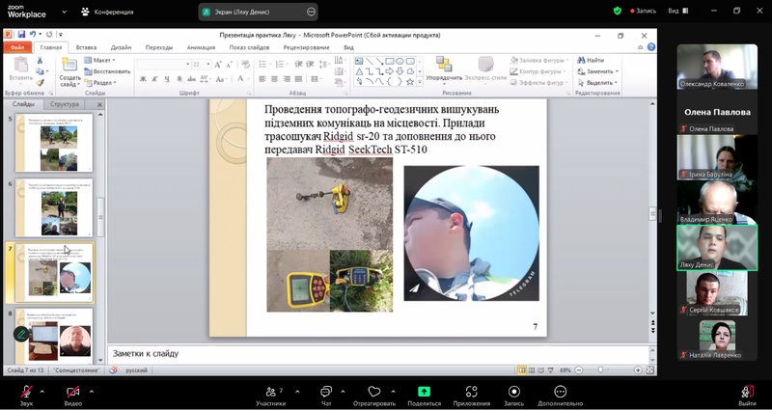Toggle text shadow formatting
772x410 pixels.
(179, 79)
